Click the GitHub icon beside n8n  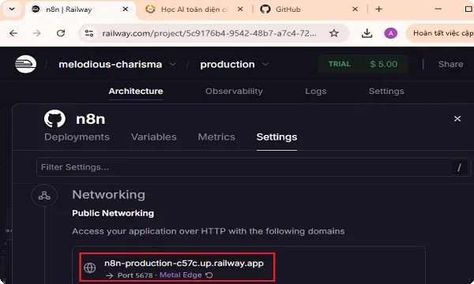tap(55, 118)
